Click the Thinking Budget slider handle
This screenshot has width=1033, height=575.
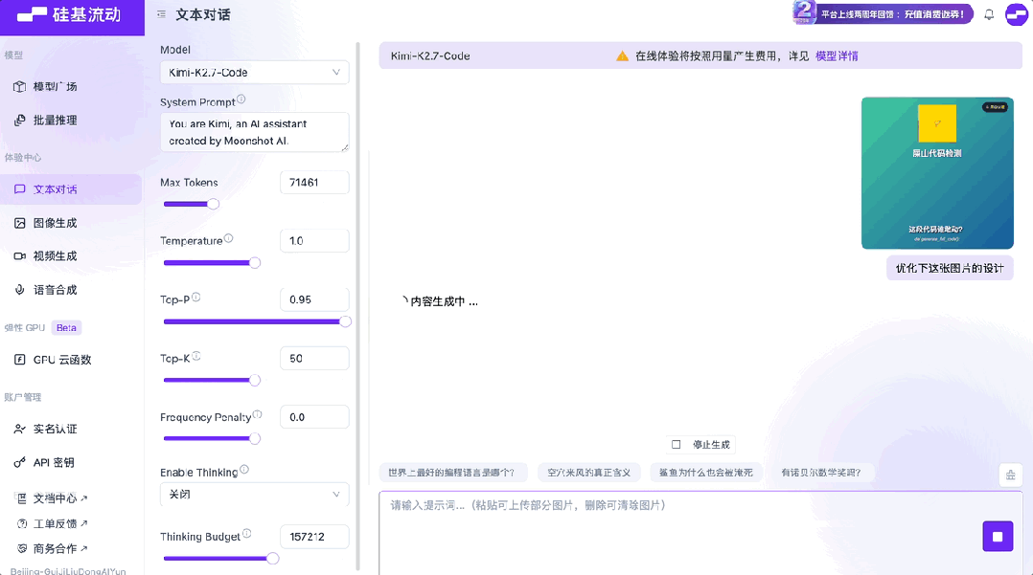tap(272, 559)
